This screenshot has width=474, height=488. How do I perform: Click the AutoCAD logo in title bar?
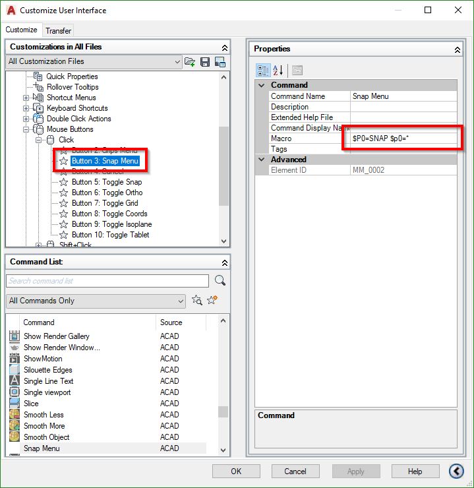coord(11,11)
